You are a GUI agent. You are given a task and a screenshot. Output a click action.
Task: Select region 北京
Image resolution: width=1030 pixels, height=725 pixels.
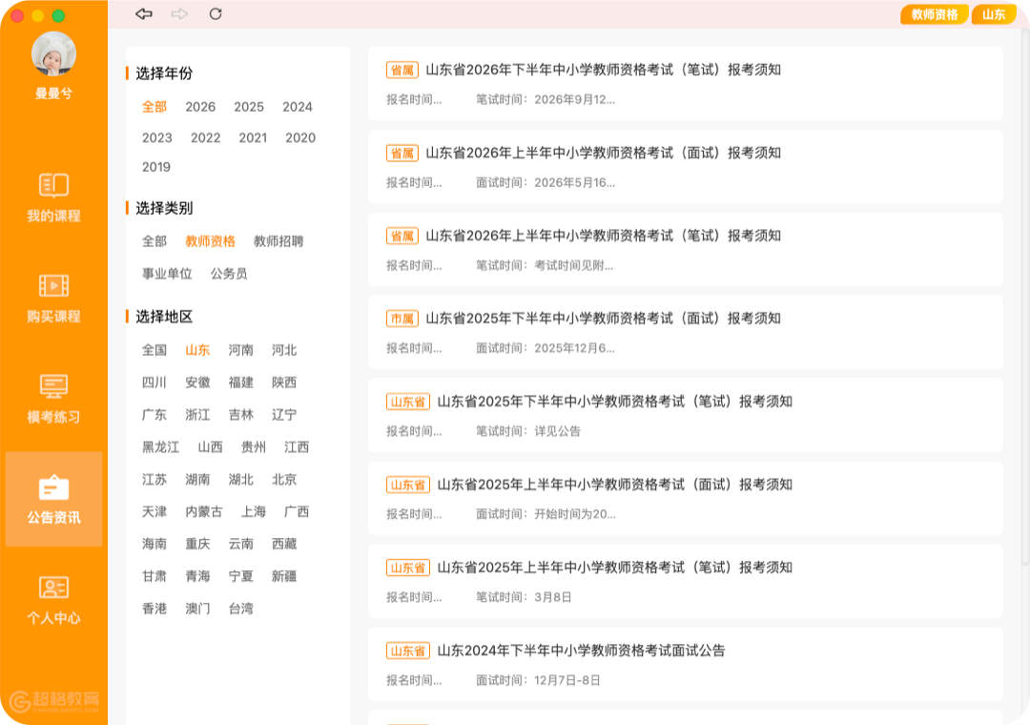click(284, 479)
